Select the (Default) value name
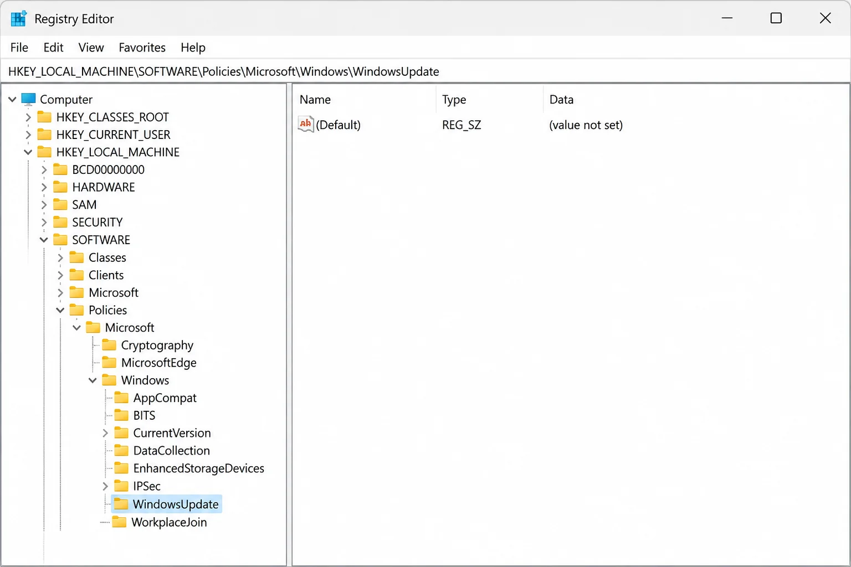This screenshot has width=851, height=567. pyautogui.click(x=339, y=125)
